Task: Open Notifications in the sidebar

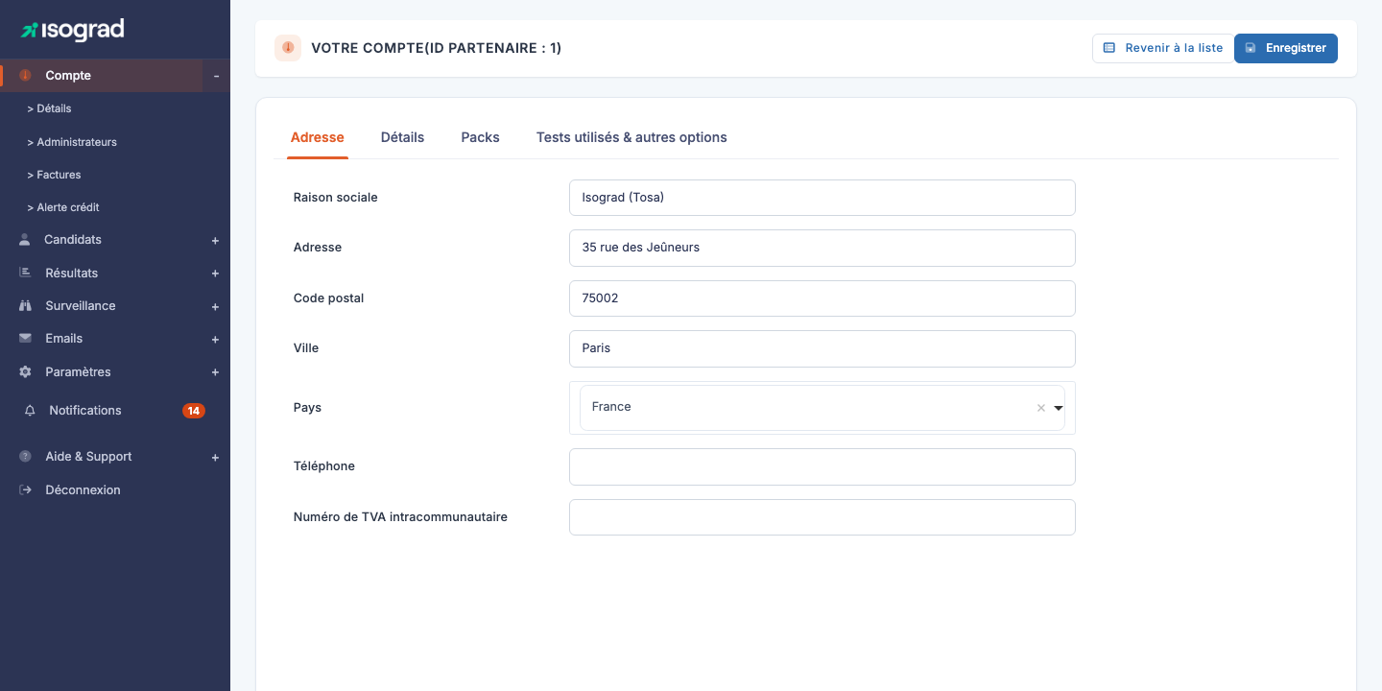Action: 85,411
